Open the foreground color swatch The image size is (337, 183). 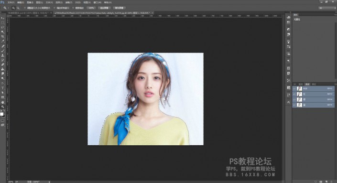[x=2, y=114]
